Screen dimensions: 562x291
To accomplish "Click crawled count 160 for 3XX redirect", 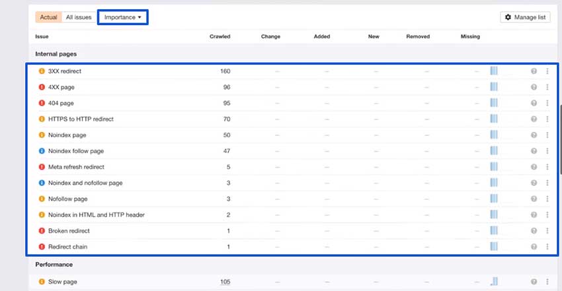I will (225, 71).
